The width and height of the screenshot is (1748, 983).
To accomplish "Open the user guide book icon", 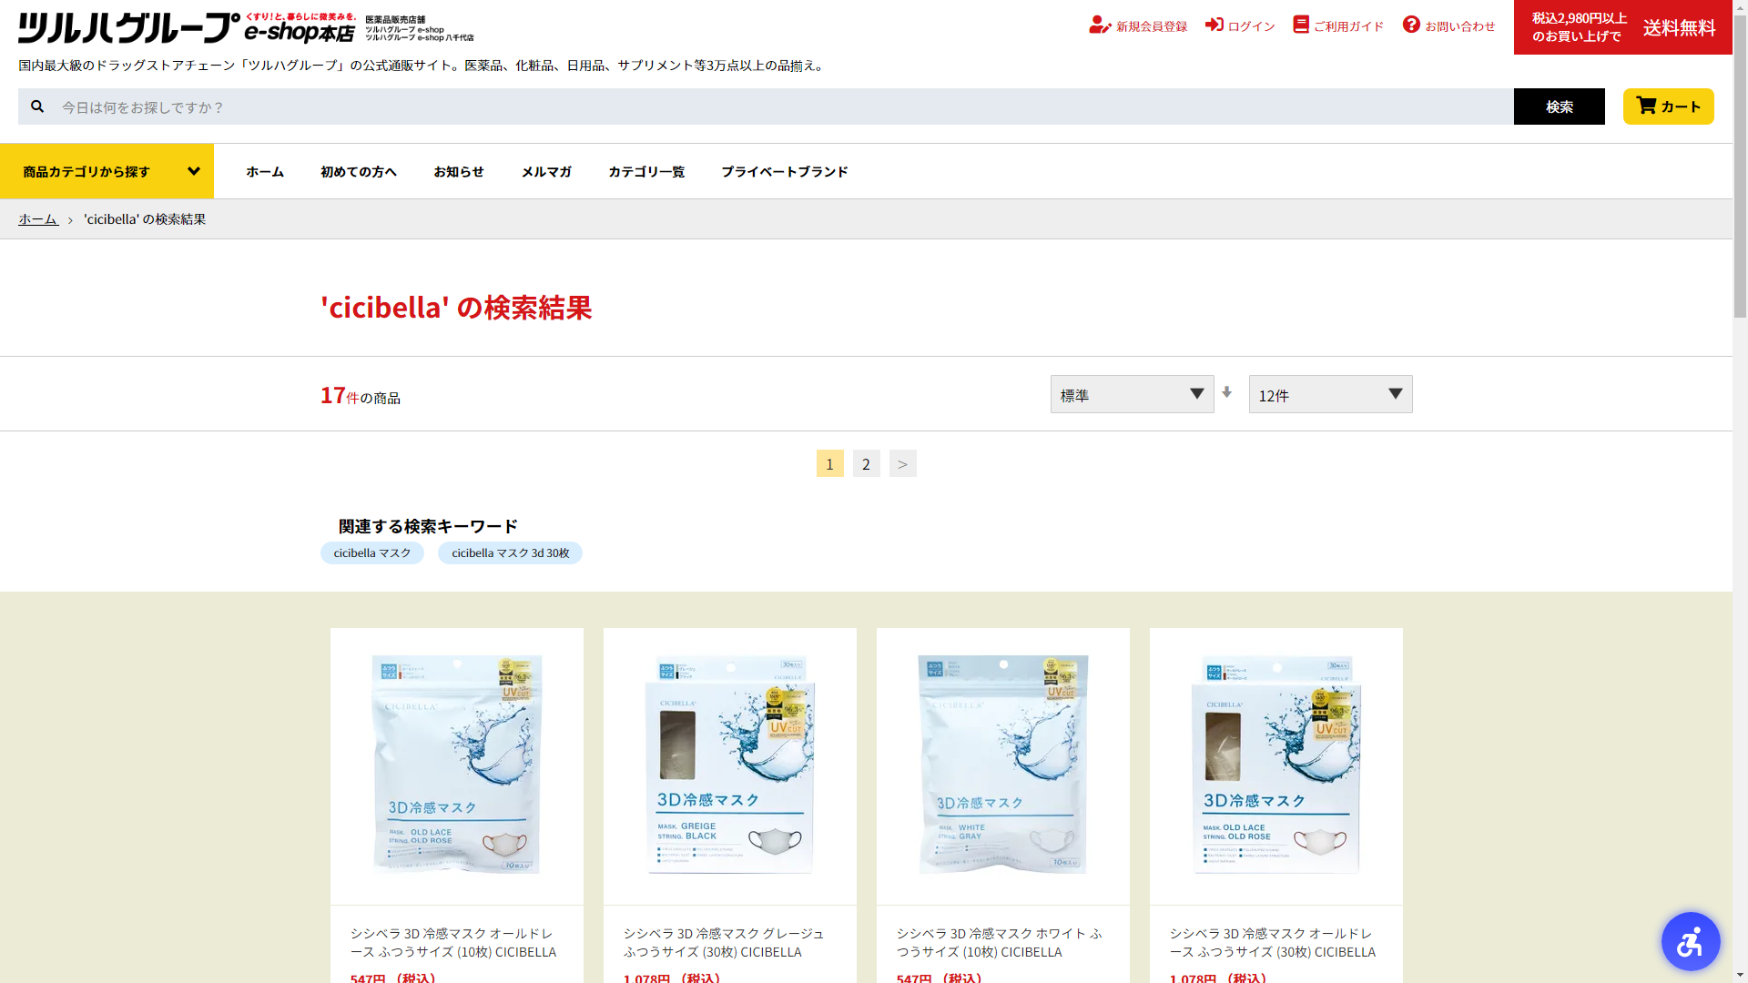I will 1301,25.
